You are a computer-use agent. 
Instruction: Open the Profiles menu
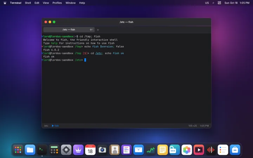point(57,3)
